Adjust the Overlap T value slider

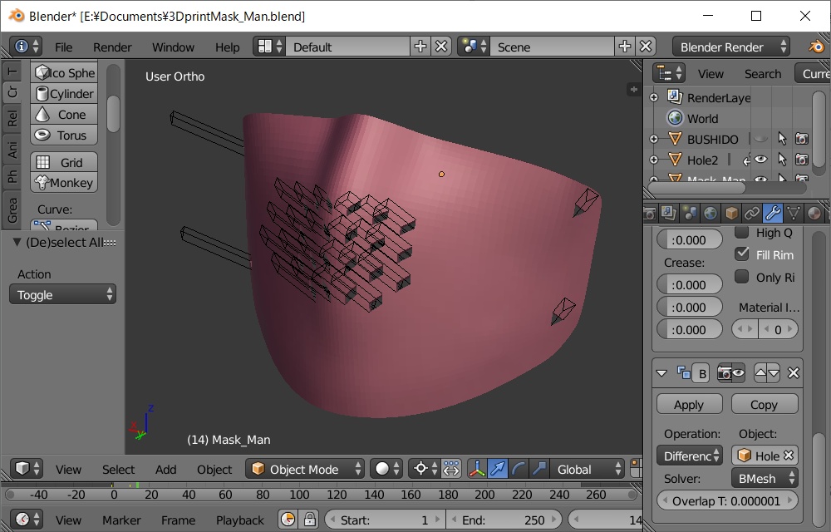726,500
